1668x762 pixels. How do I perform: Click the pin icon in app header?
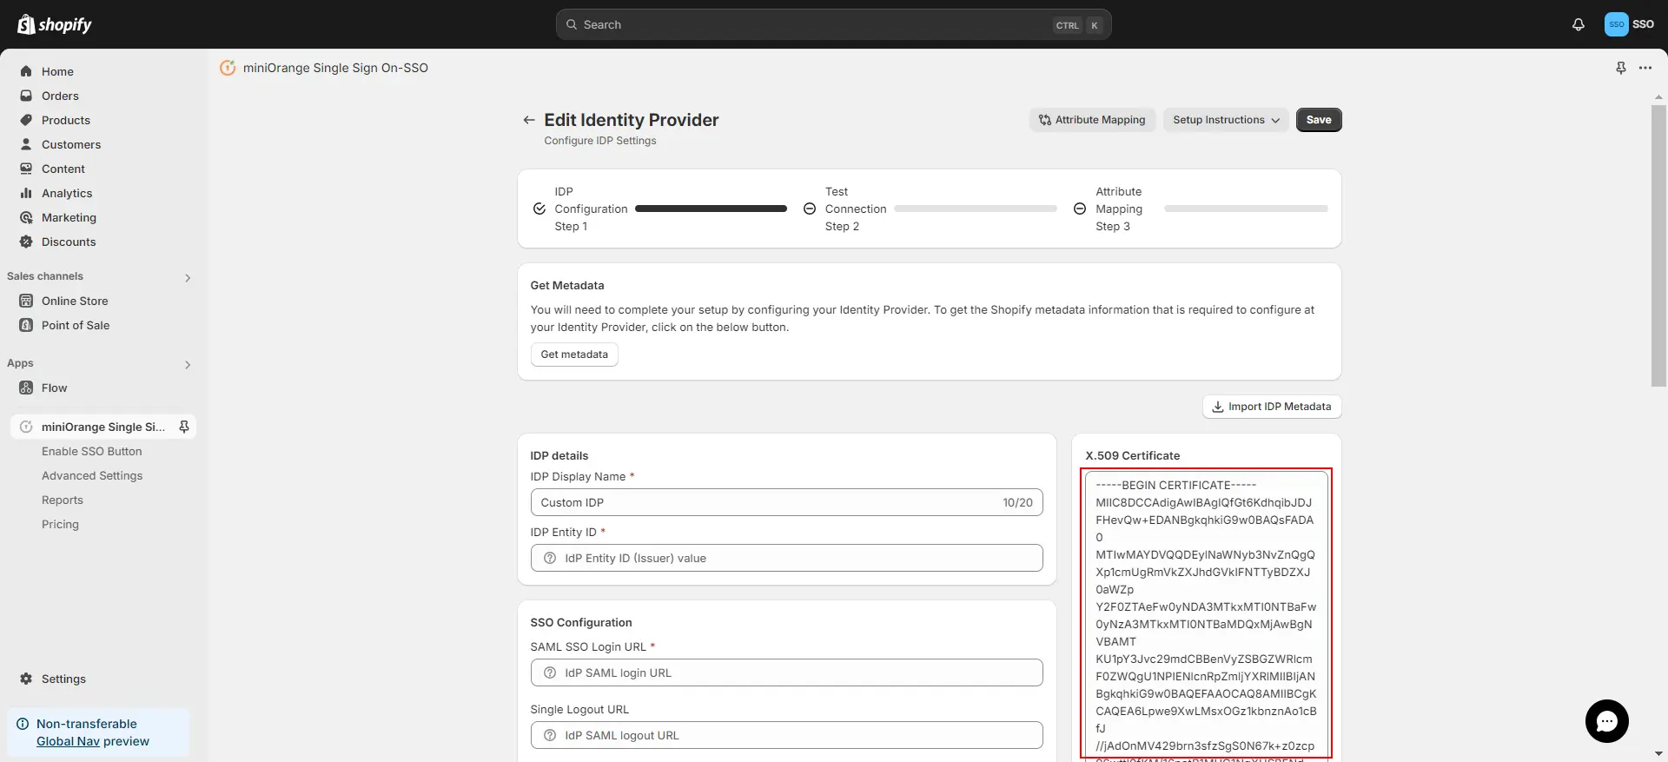[x=1621, y=68]
